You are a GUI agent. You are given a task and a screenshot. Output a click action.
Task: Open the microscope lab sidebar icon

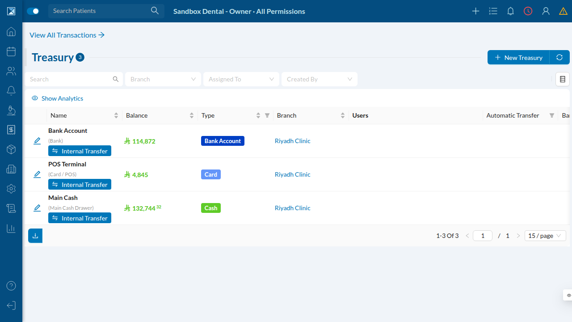pyautogui.click(x=11, y=110)
